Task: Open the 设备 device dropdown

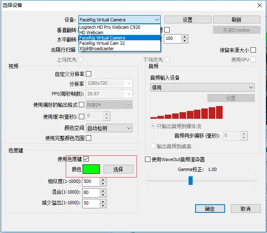Action: click(120, 20)
